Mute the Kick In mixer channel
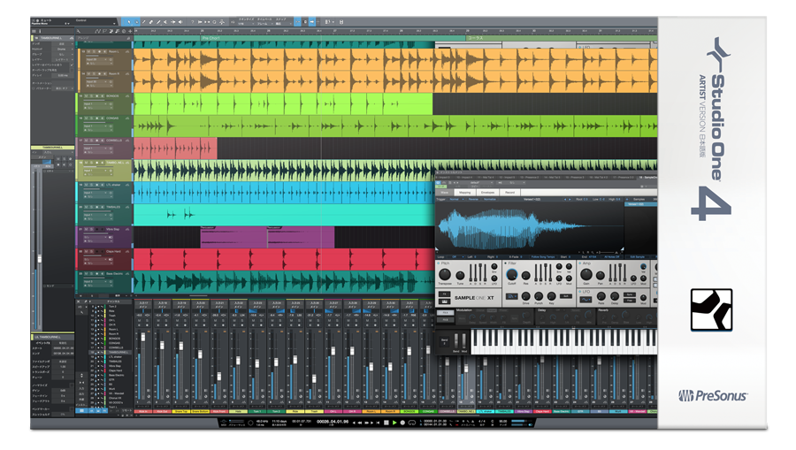The height and width of the screenshot is (450, 796). click(x=139, y=321)
